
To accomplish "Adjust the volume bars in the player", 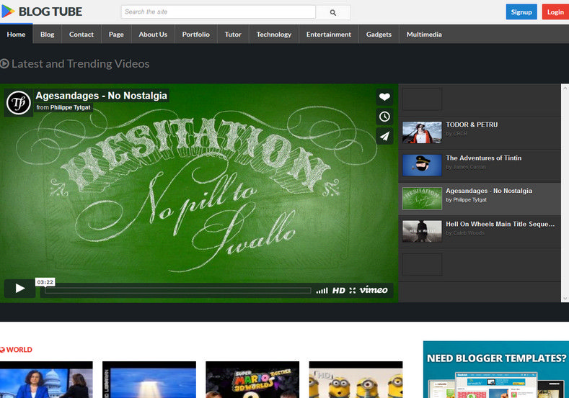I will coord(322,291).
